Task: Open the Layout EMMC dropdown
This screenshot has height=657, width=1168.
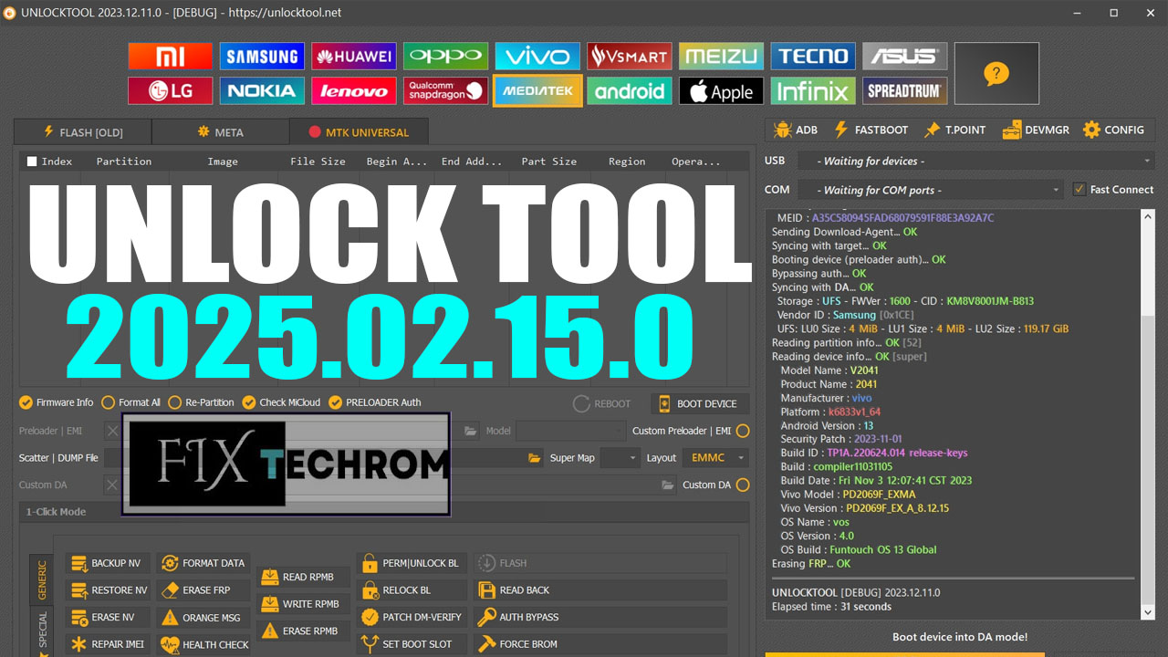Action: 715,458
